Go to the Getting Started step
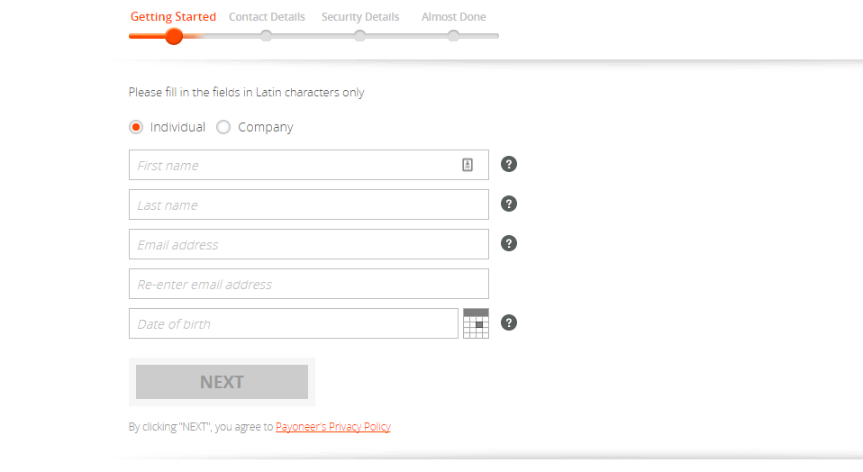 [x=173, y=17]
